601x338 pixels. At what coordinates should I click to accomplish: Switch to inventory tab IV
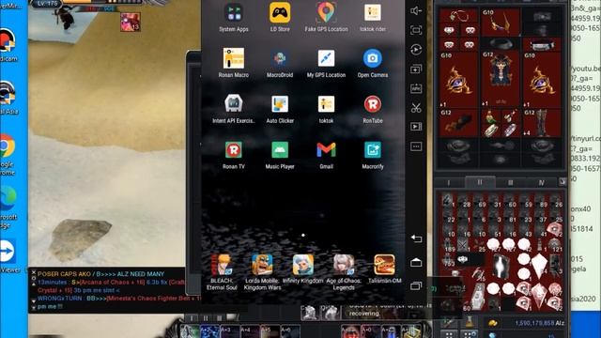coord(541,182)
